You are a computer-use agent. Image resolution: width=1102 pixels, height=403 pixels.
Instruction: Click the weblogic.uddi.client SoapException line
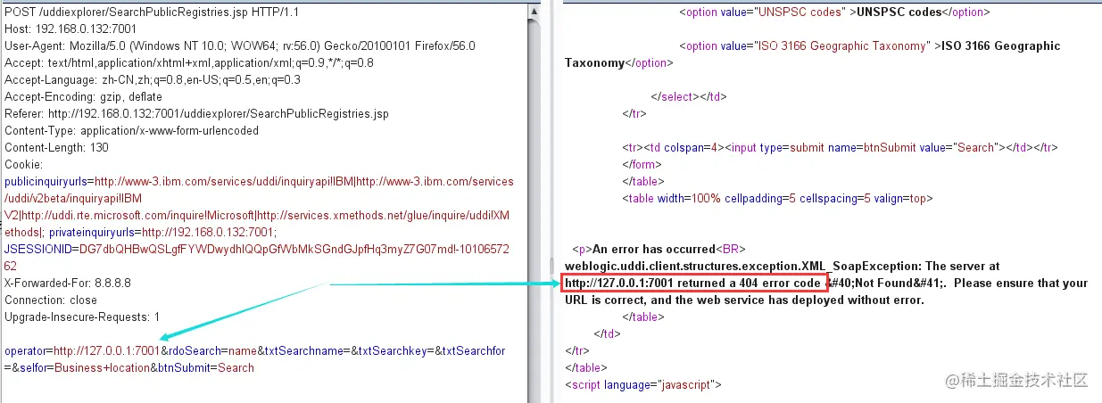pyautogui.click(x=783, y=267)
